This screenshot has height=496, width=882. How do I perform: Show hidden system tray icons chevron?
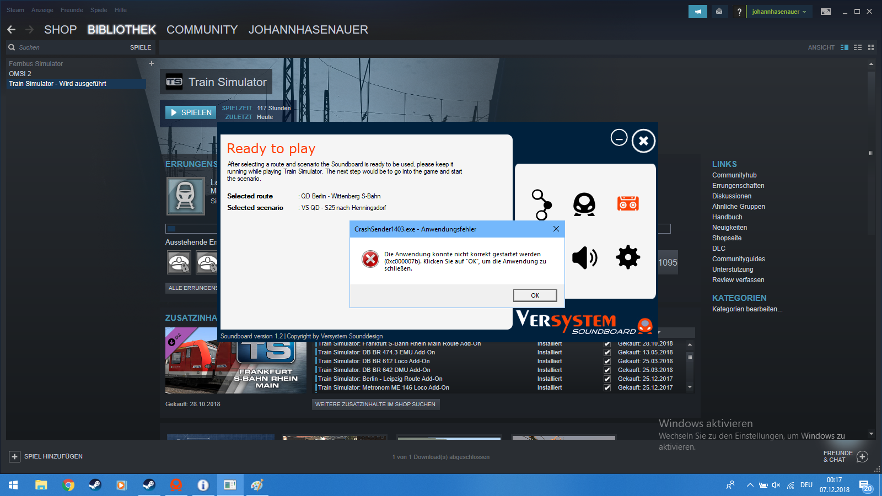pyautogui.click(x=750, y=485)
